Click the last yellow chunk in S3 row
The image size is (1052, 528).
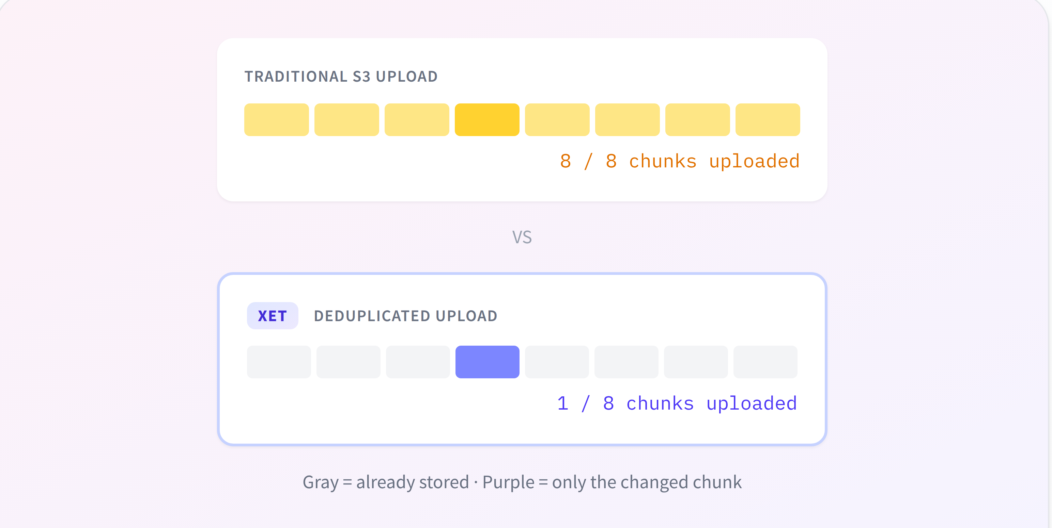click(767, 119)
